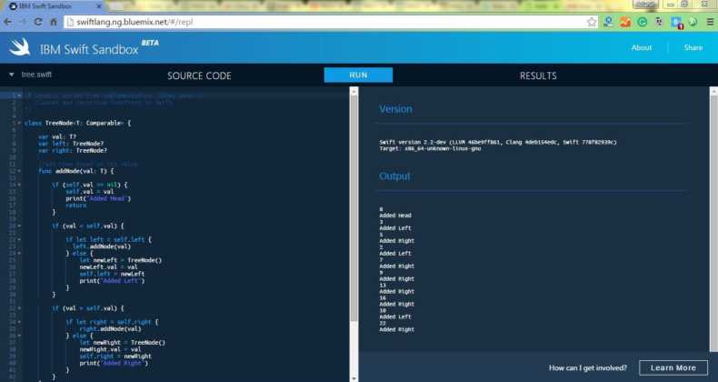This screenshot has height=382, width=718.
Task: Click the BETA label beside the title
Action: pyautogui.click(x=150, y=43)
